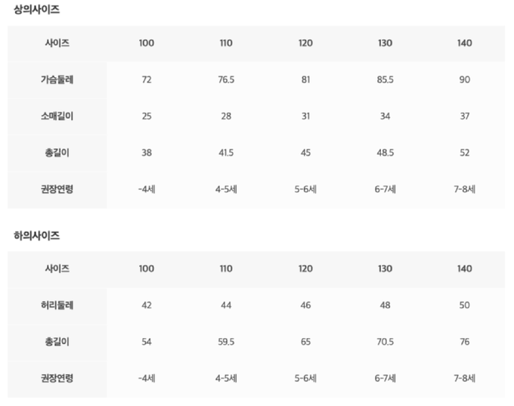Click chest value 76.5

226,79
